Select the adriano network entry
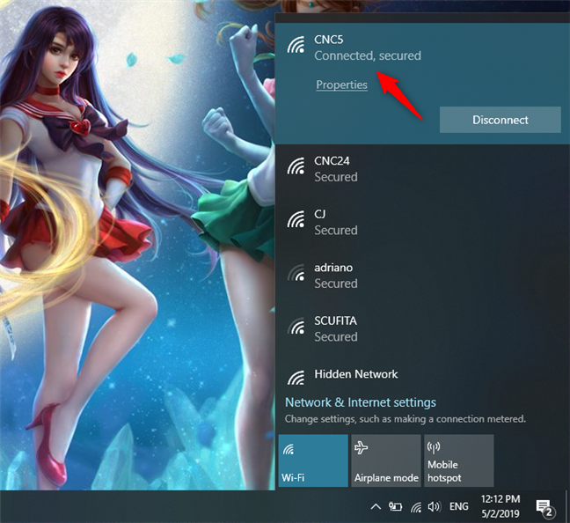The image size is (570, 523). tap(422, 276)
